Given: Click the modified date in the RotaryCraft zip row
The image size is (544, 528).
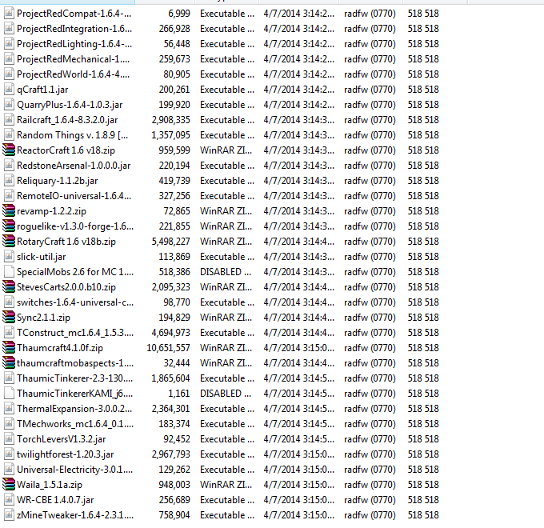Looking at the screenshot, I should point(299,241).
